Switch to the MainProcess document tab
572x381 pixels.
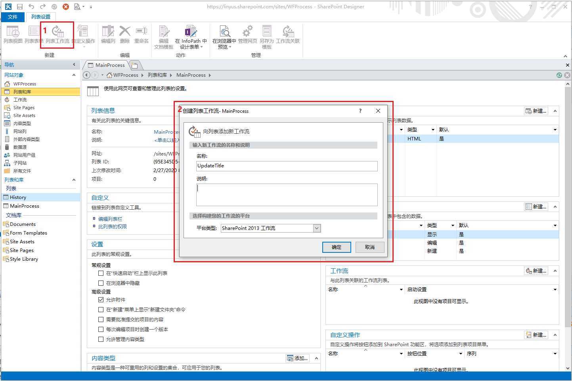(x=106, y=65)
